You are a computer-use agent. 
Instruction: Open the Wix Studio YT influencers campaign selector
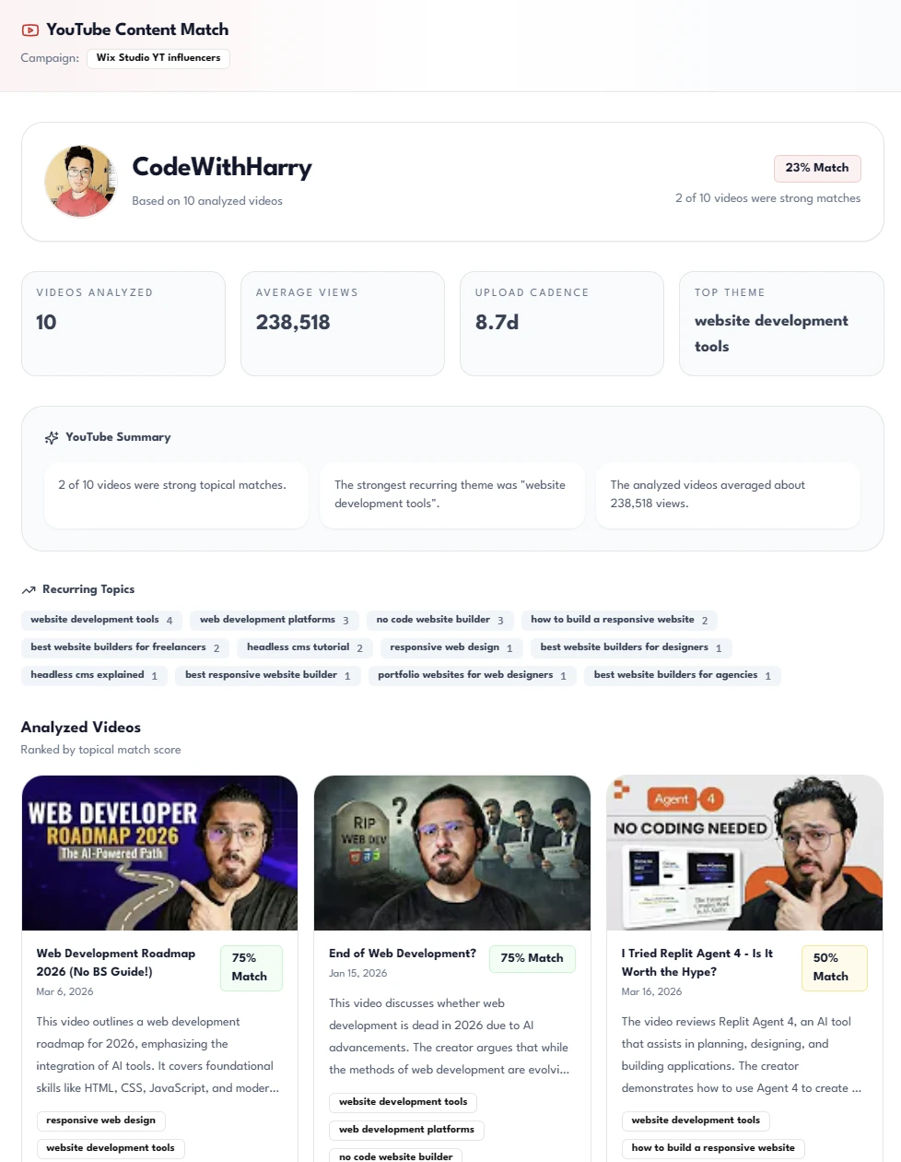[158, 58]
